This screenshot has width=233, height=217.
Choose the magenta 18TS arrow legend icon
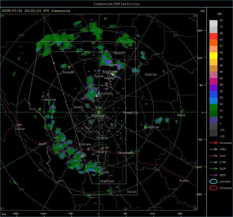click(x=213, y=175)
